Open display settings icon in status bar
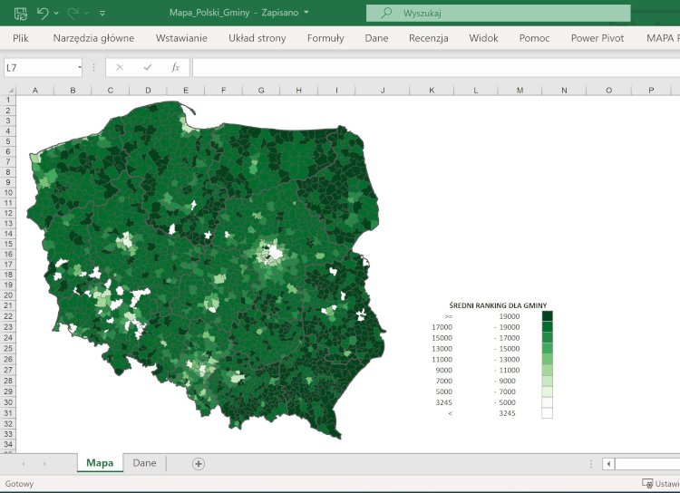This screenshot has height=493, width=680. (x=647, y=484)
